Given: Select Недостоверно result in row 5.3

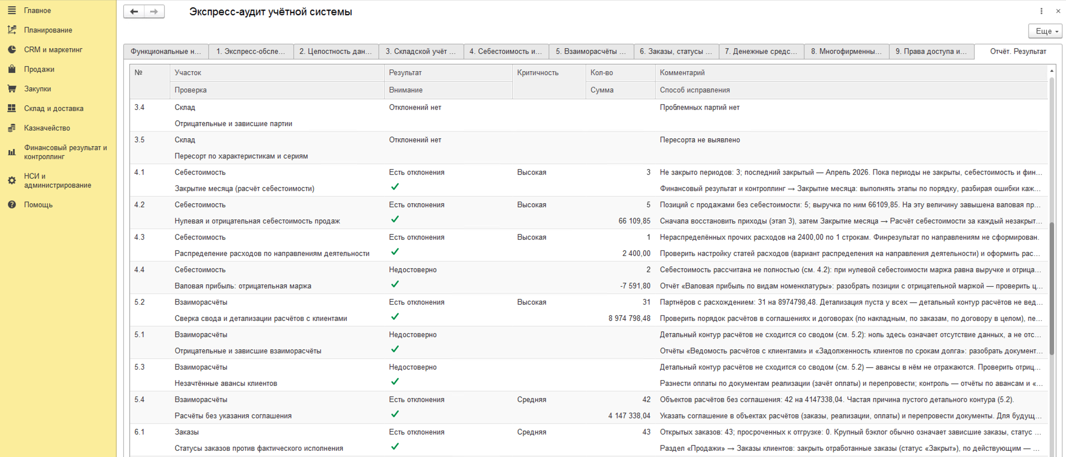Looking at the screenshot, I should [x=413, y=367].
